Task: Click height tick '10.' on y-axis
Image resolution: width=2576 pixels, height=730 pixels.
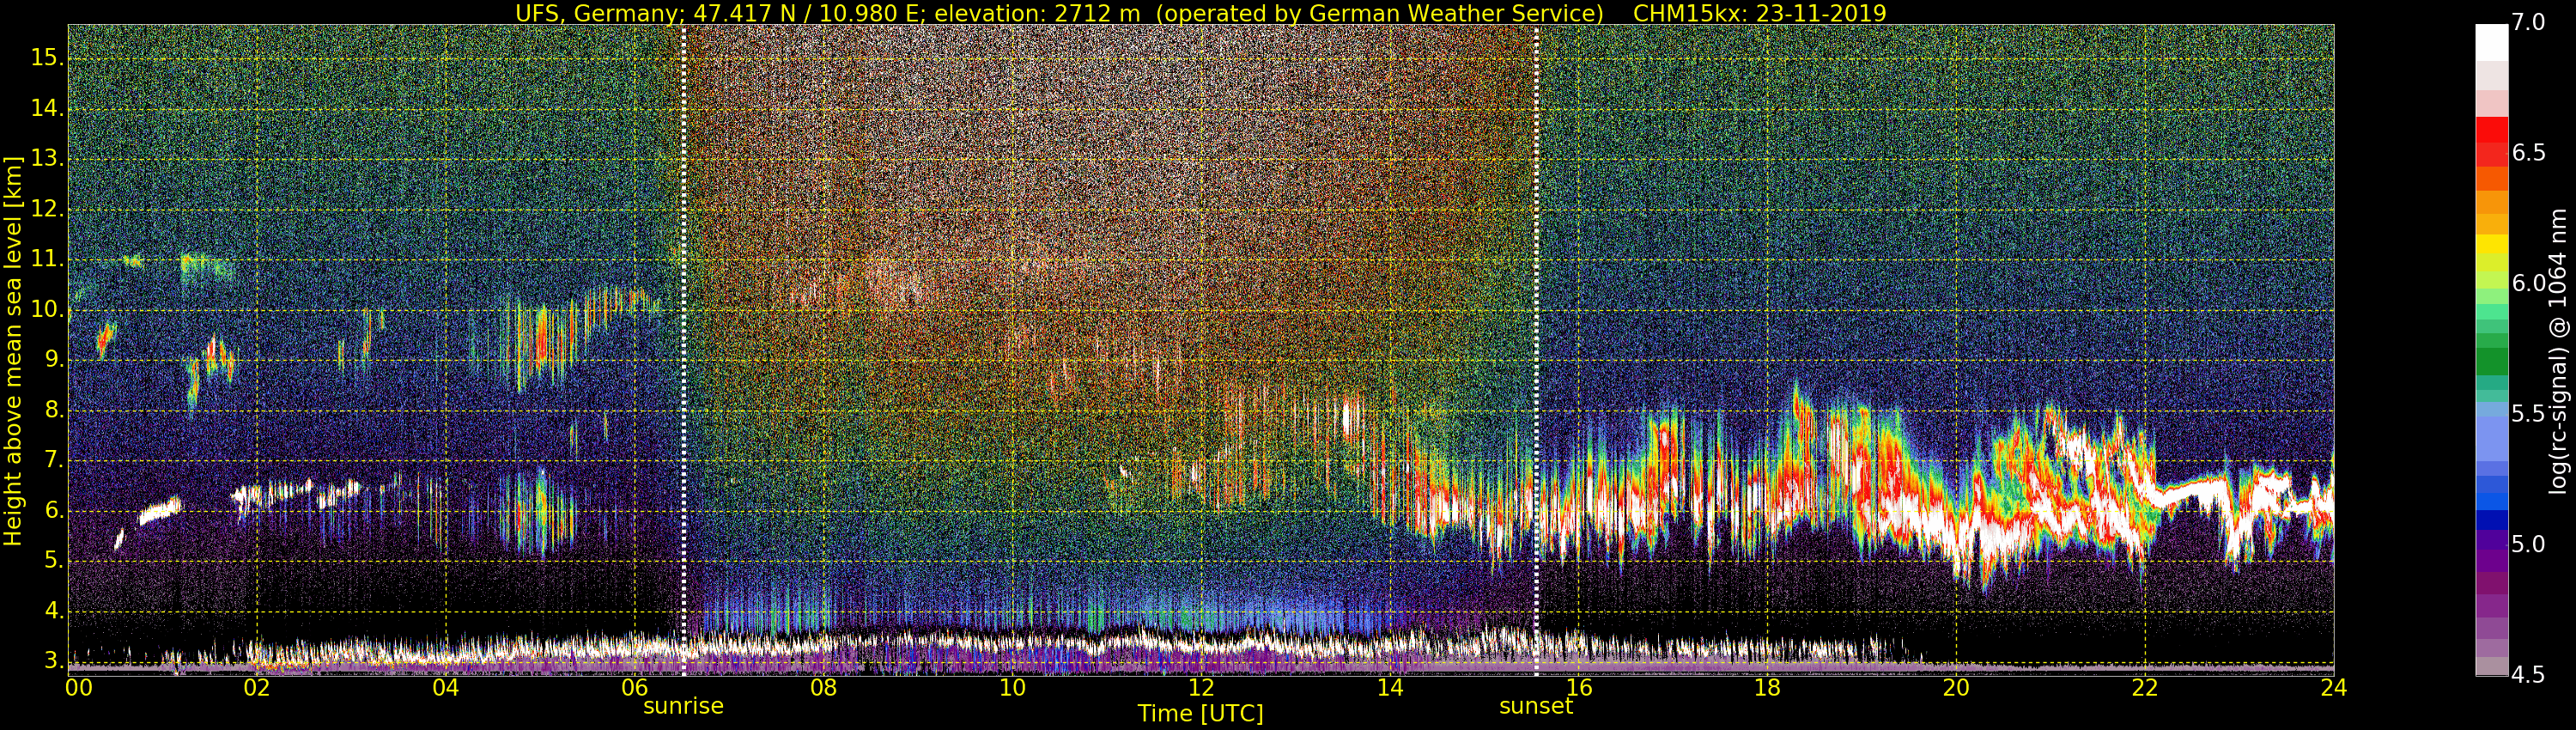Action: pos(46,310)
